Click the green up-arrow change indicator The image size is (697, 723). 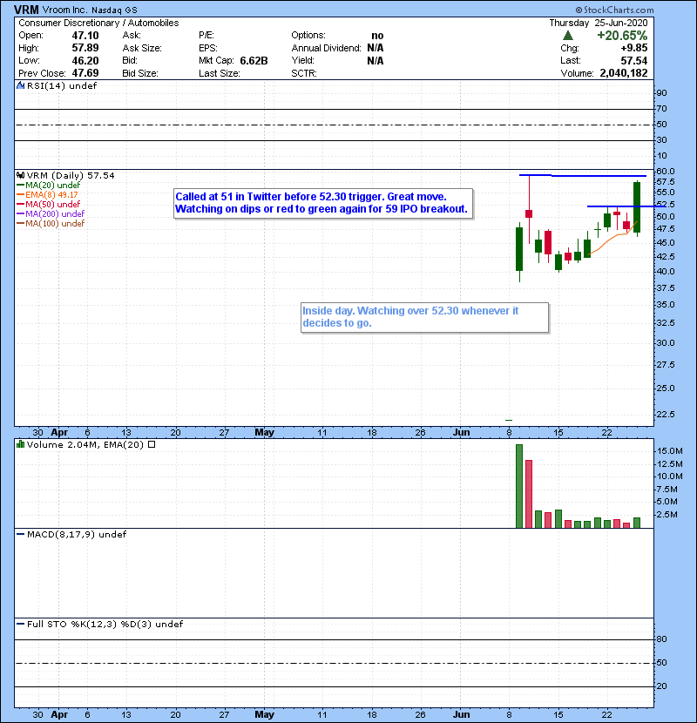568,35
